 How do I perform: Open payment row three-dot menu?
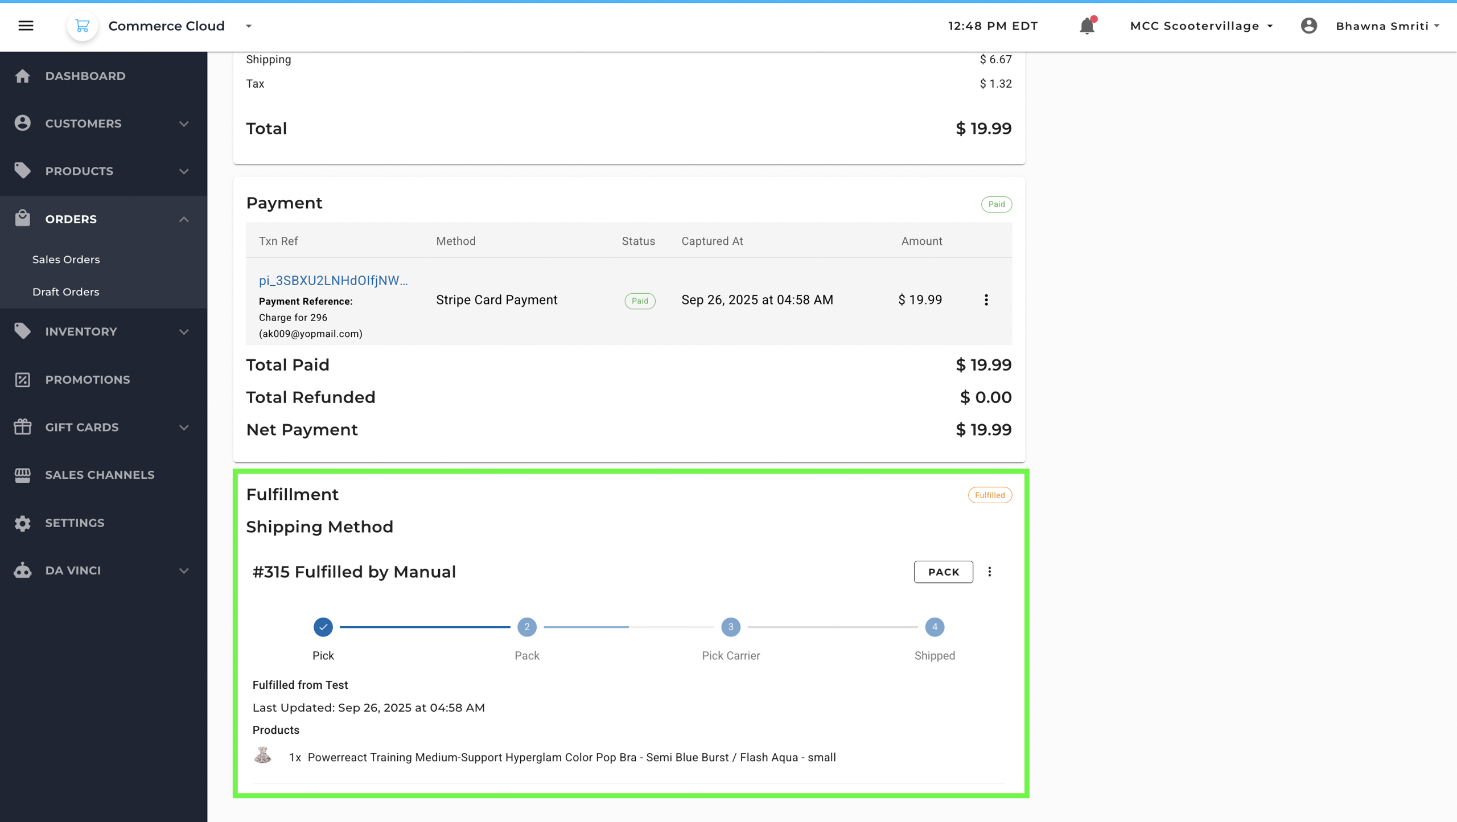(x=986, y=300)
